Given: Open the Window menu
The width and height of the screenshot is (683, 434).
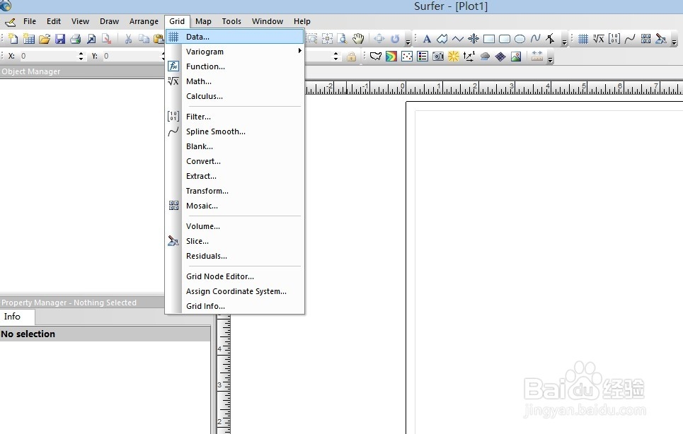Looking at the screenshot, I should point(268,21).
